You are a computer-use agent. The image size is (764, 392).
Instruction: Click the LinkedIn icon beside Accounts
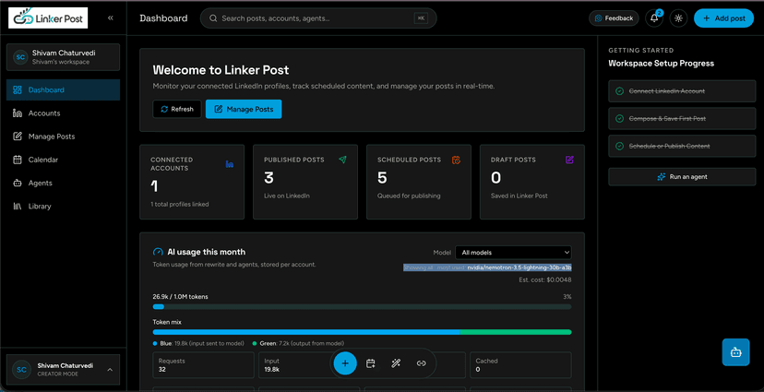pyautogui.click(x=18, y=113)
